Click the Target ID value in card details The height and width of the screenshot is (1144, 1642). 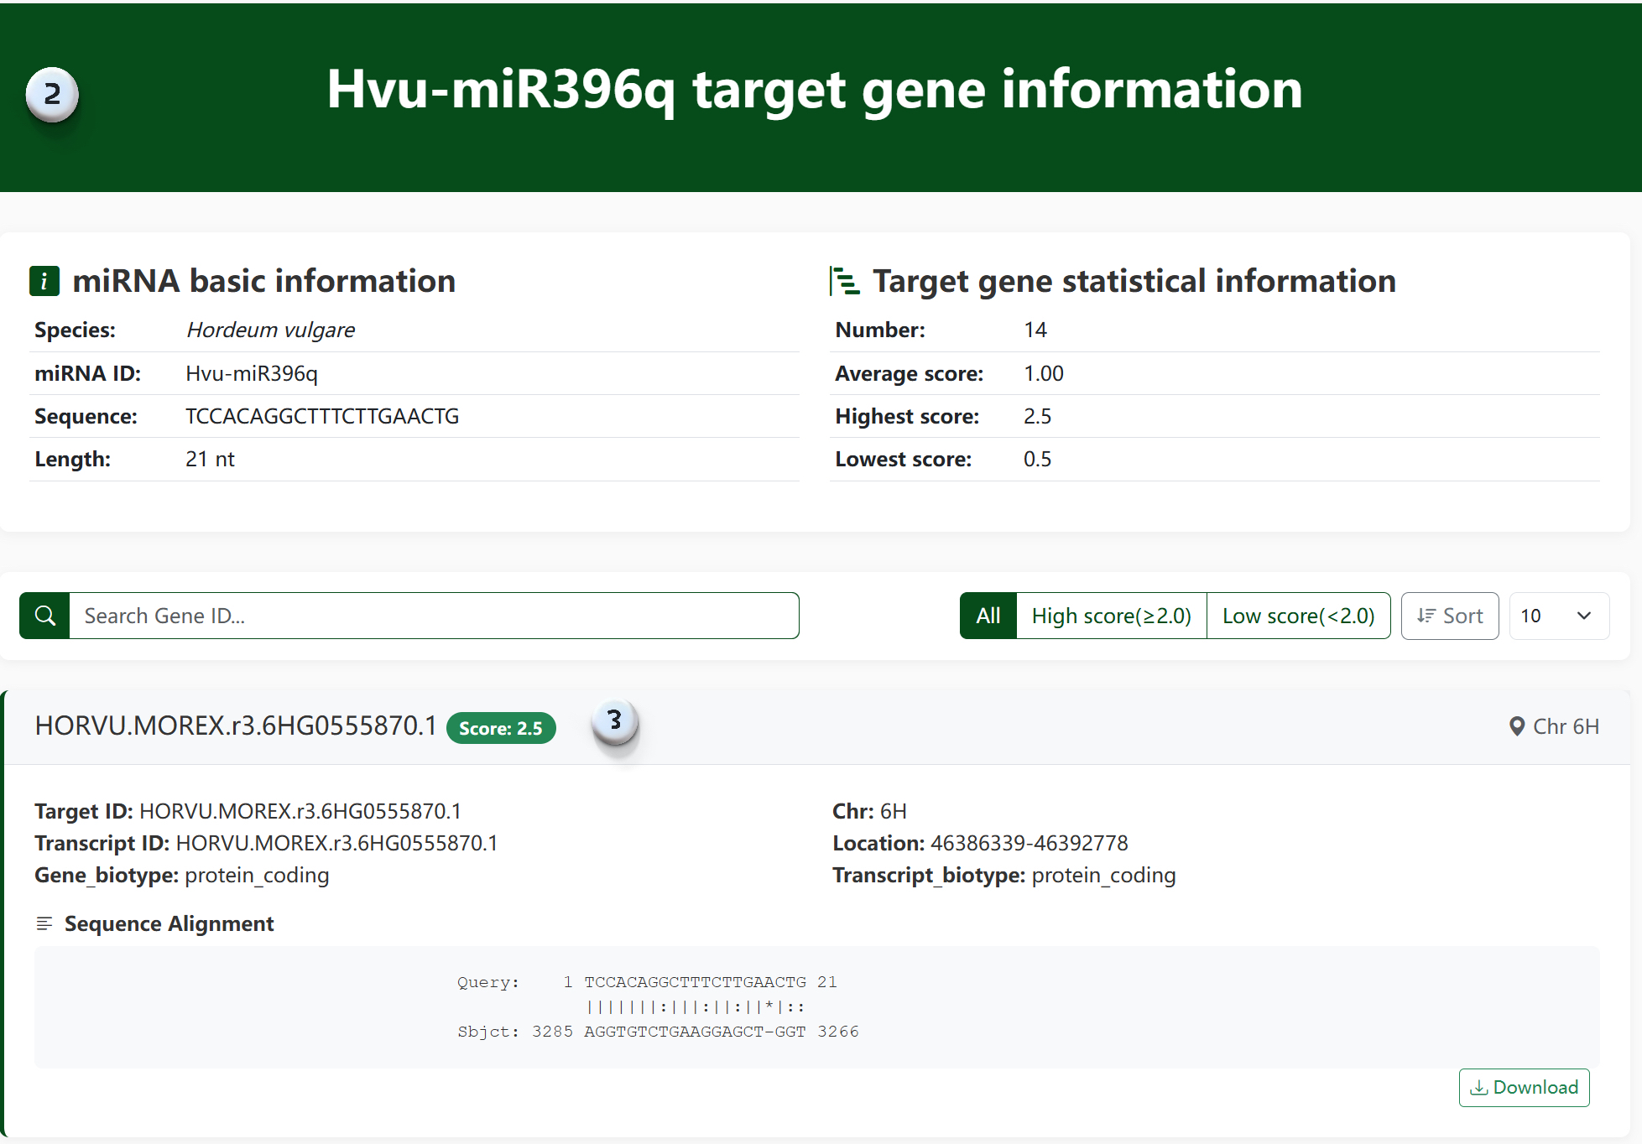[x=300, y=811]
